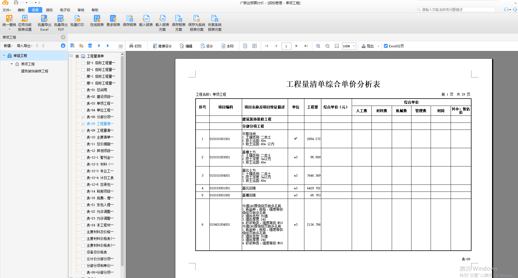Check the 表-12-4 计日工表 checkbox
The height and width of the screenshot is (278, 518).
83,178
